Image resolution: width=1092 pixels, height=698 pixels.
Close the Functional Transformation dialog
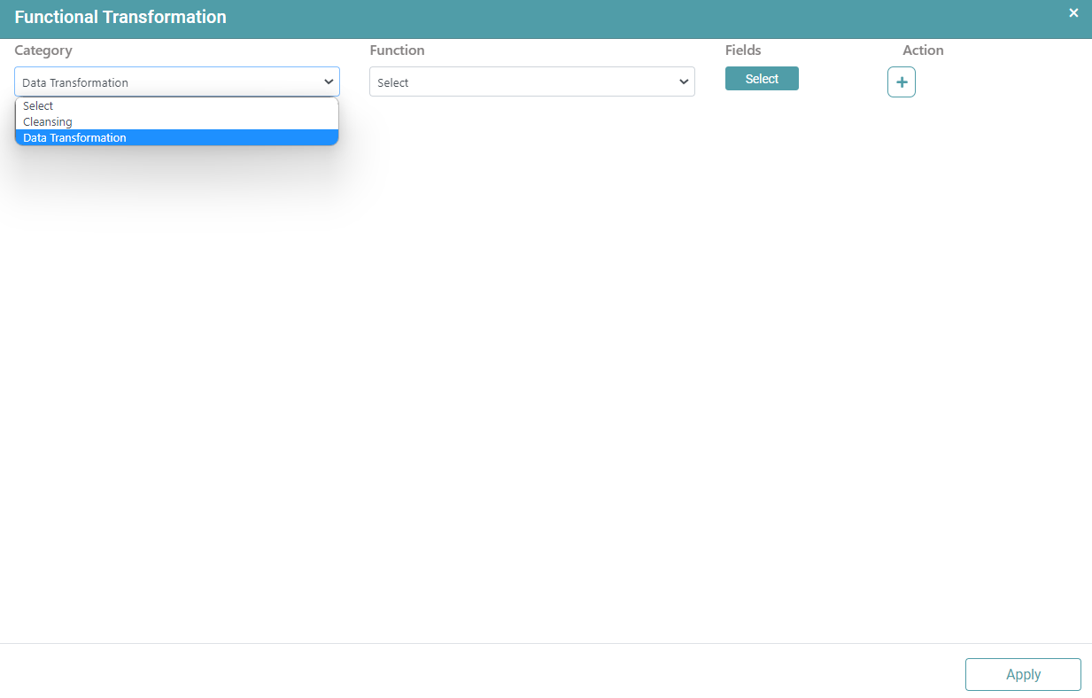click(1073, 13)
